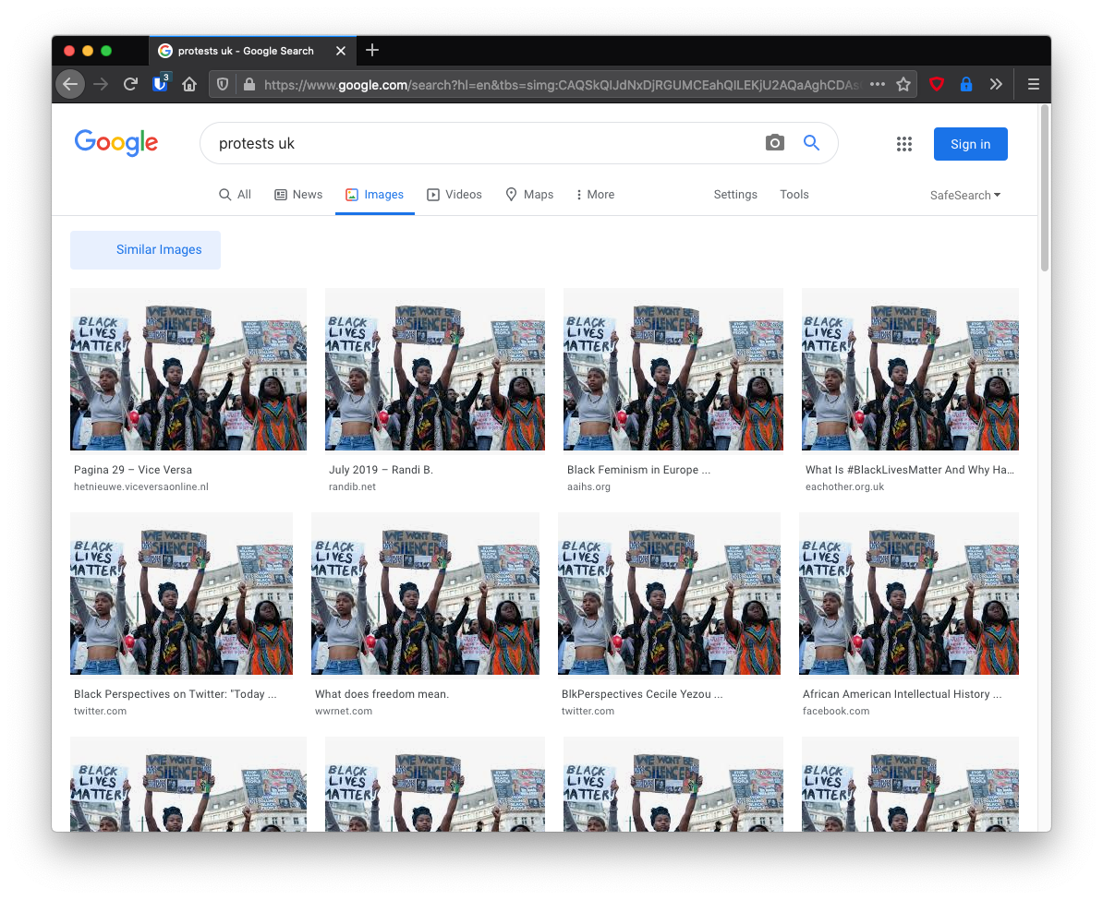Open a new browser tab
This screenshot has height=900, width=1103.
373,50
